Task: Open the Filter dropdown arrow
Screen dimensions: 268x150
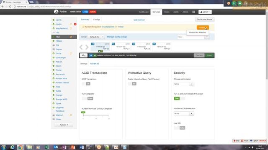Action: coord(207,37)
